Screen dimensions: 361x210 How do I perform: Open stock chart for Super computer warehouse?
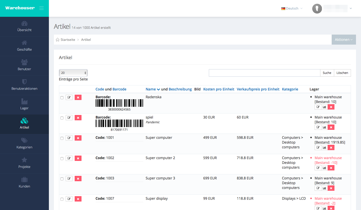pyautogui.click(x=324, y=148)
